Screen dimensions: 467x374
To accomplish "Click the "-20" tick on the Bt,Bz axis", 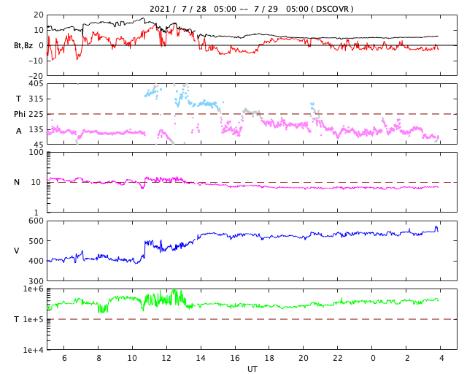I will [36, 76].
